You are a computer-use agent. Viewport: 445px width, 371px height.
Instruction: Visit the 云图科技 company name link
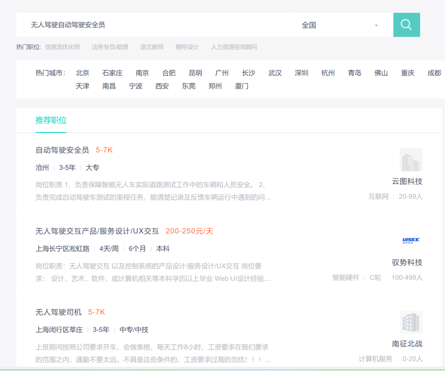click(x=407, y=181)
